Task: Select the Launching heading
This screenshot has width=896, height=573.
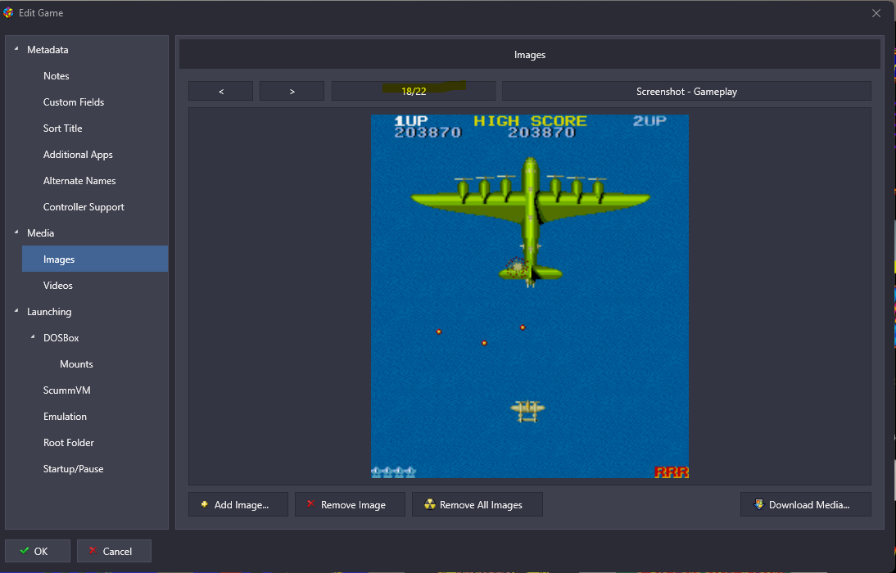Action: point(49,312)
